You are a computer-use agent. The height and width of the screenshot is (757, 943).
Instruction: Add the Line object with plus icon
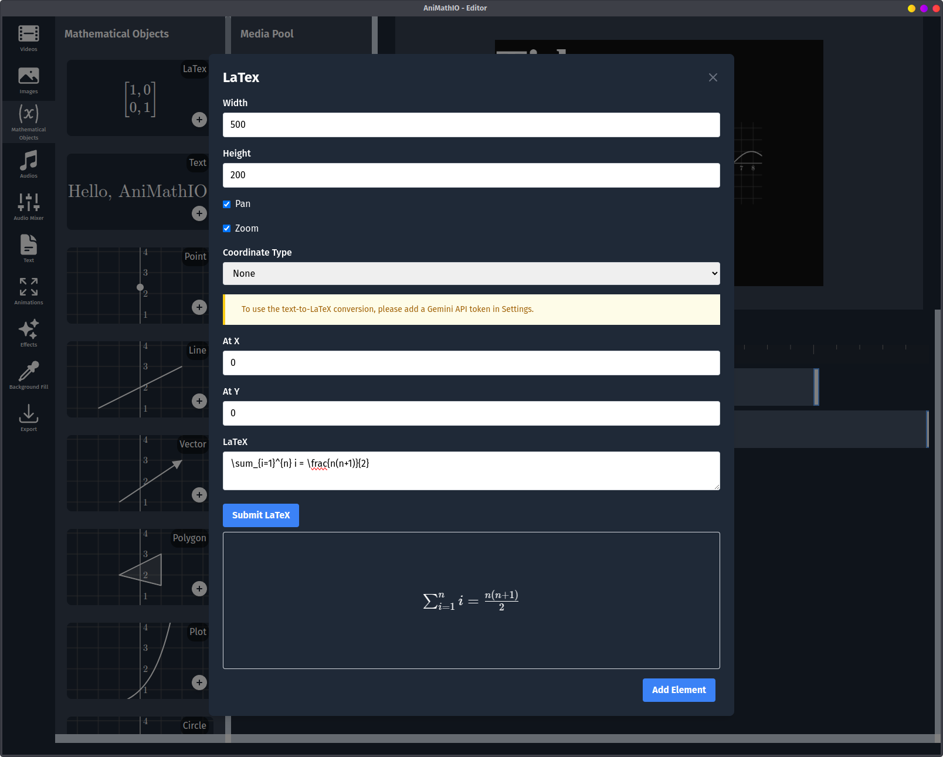pos(199,401)
